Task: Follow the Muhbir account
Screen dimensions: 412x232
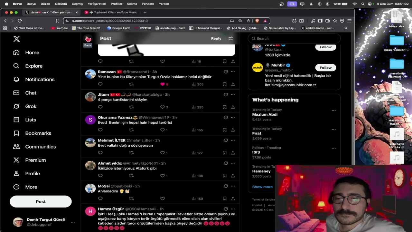Action: coord(325,68)
